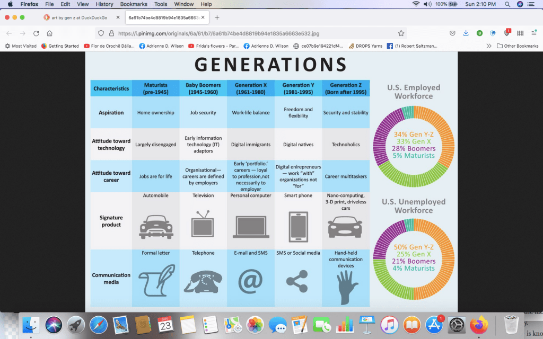Bookmark this page with the star icon
This screenshot has width=543, height=339.
click(x=401, y=33)
